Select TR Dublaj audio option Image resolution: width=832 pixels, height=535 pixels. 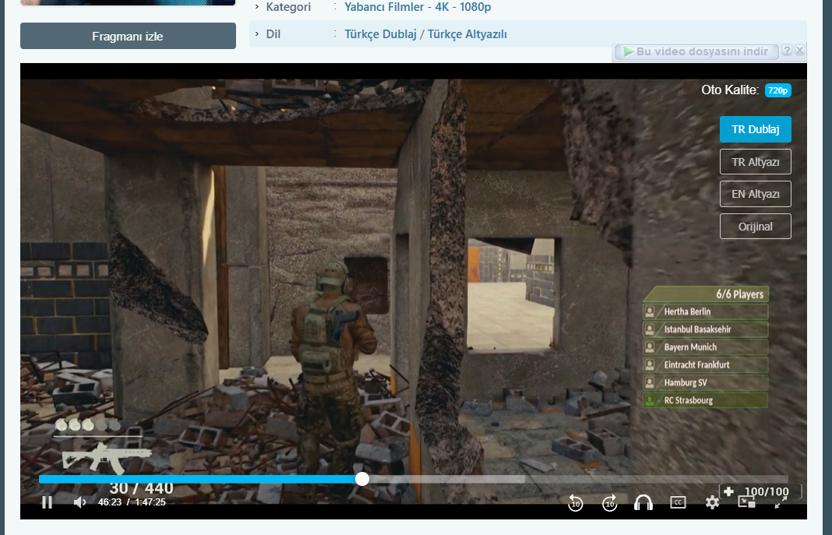click(x=755, y=129)
